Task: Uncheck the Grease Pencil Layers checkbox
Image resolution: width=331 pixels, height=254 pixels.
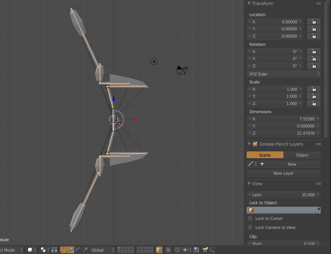Action: click(255, 144)
